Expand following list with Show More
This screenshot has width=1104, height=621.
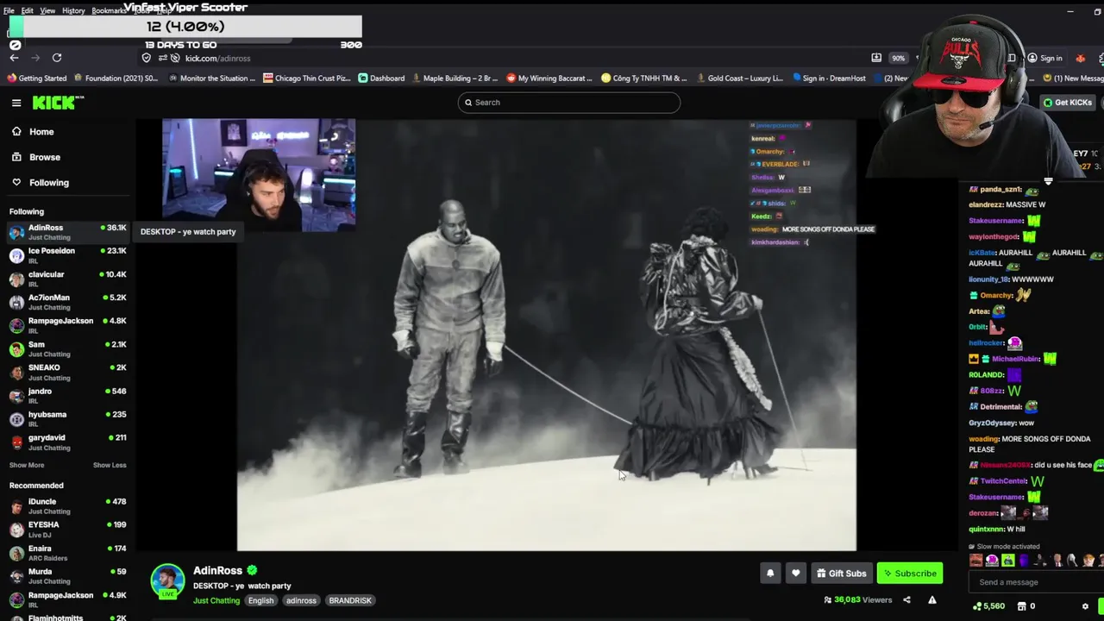(x=27, y=466)
